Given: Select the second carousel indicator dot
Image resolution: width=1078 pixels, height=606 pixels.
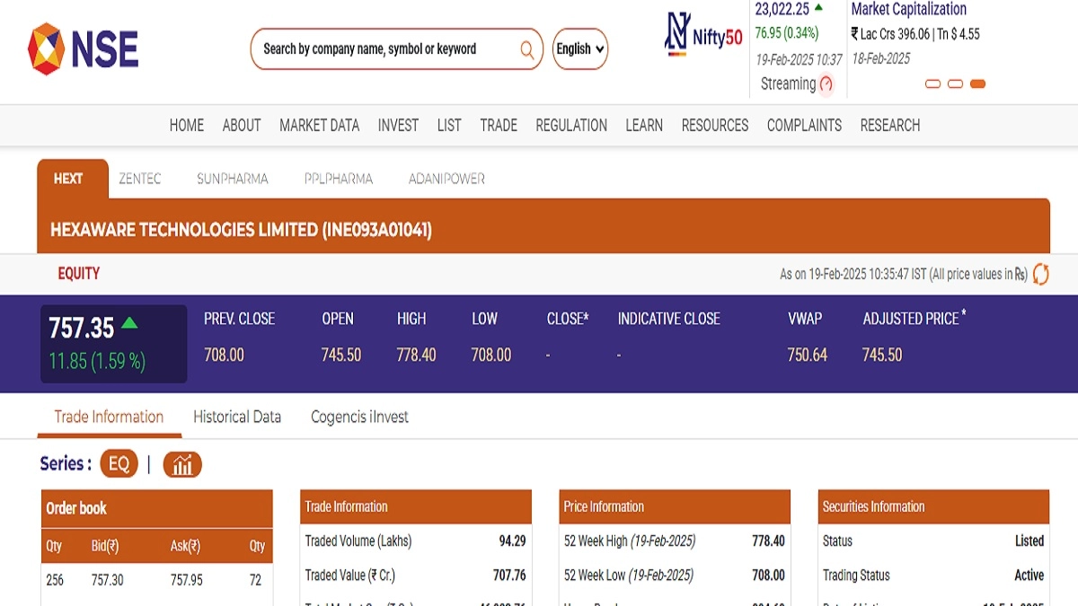Looking at the screenshot, I should tap(955, 84).
